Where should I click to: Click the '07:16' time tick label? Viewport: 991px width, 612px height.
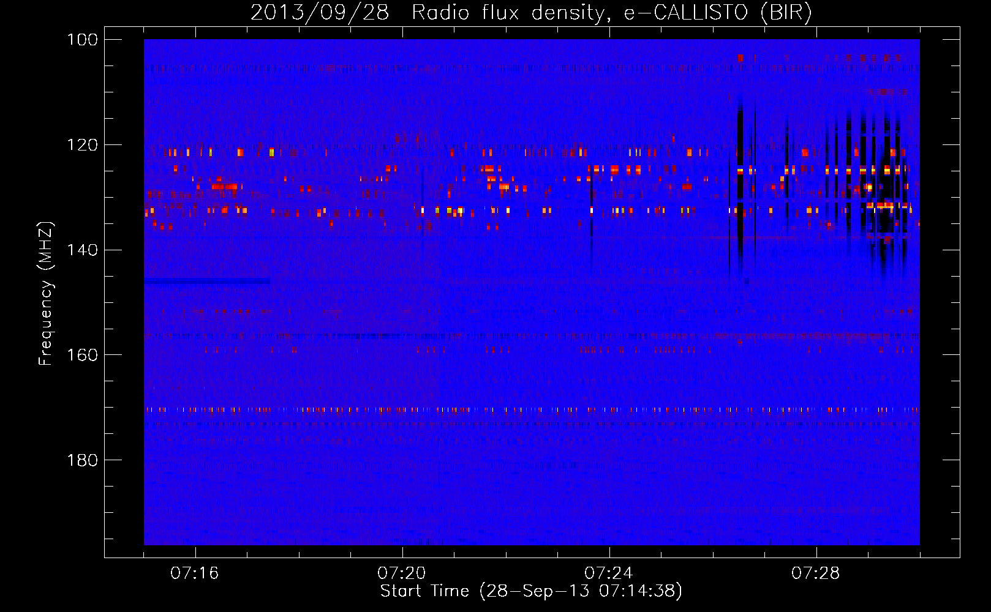tap(195, 573)
